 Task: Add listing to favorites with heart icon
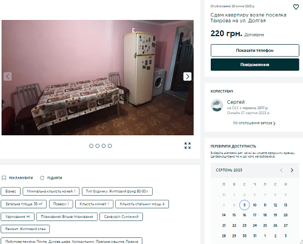[x=296, y=7]
